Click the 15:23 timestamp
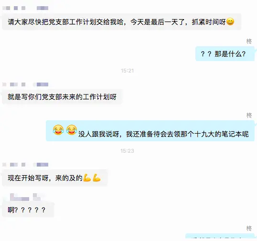This screenshot has width=257, height=241. 128,151
